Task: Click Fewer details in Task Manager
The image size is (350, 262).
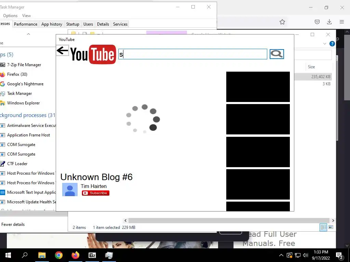Action: coord(13,224)
